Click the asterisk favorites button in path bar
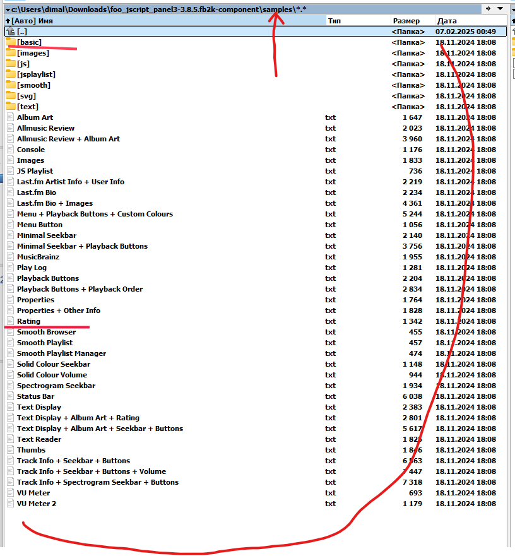Image resolution: width=515 pixels, height=556 pixels. pos(488,9)
